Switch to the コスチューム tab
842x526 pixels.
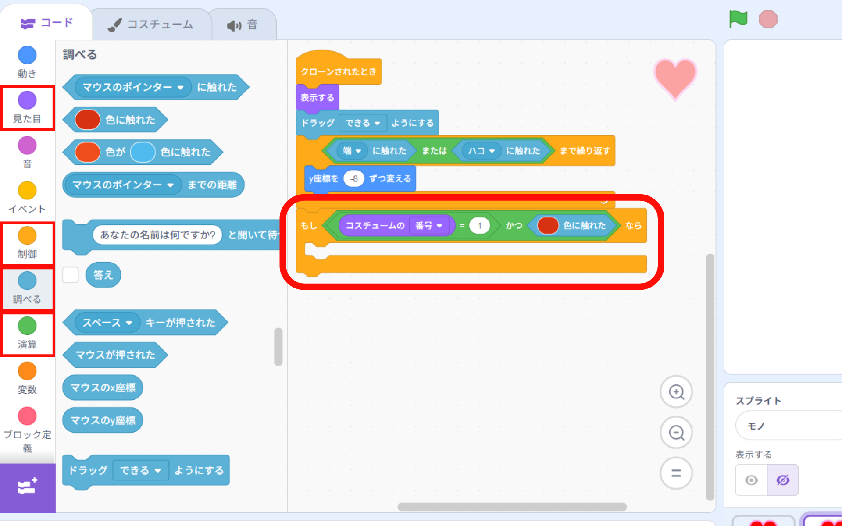click(x=151, y=25)
